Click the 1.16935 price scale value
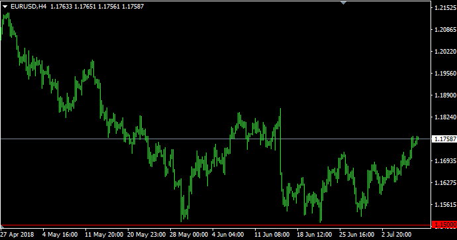Screen dimensions: 457x240 tap(445, 160)
